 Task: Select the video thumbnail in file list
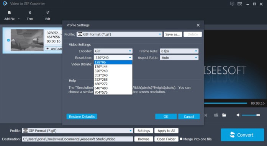(27, 40)
